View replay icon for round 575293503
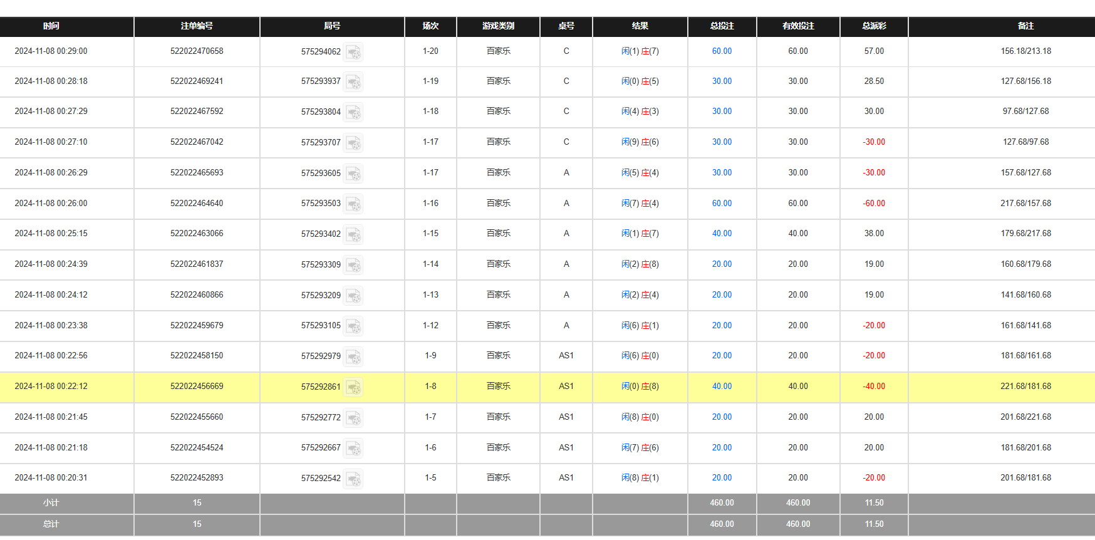This screenshot has height=540, width=1095. (353, 204)
